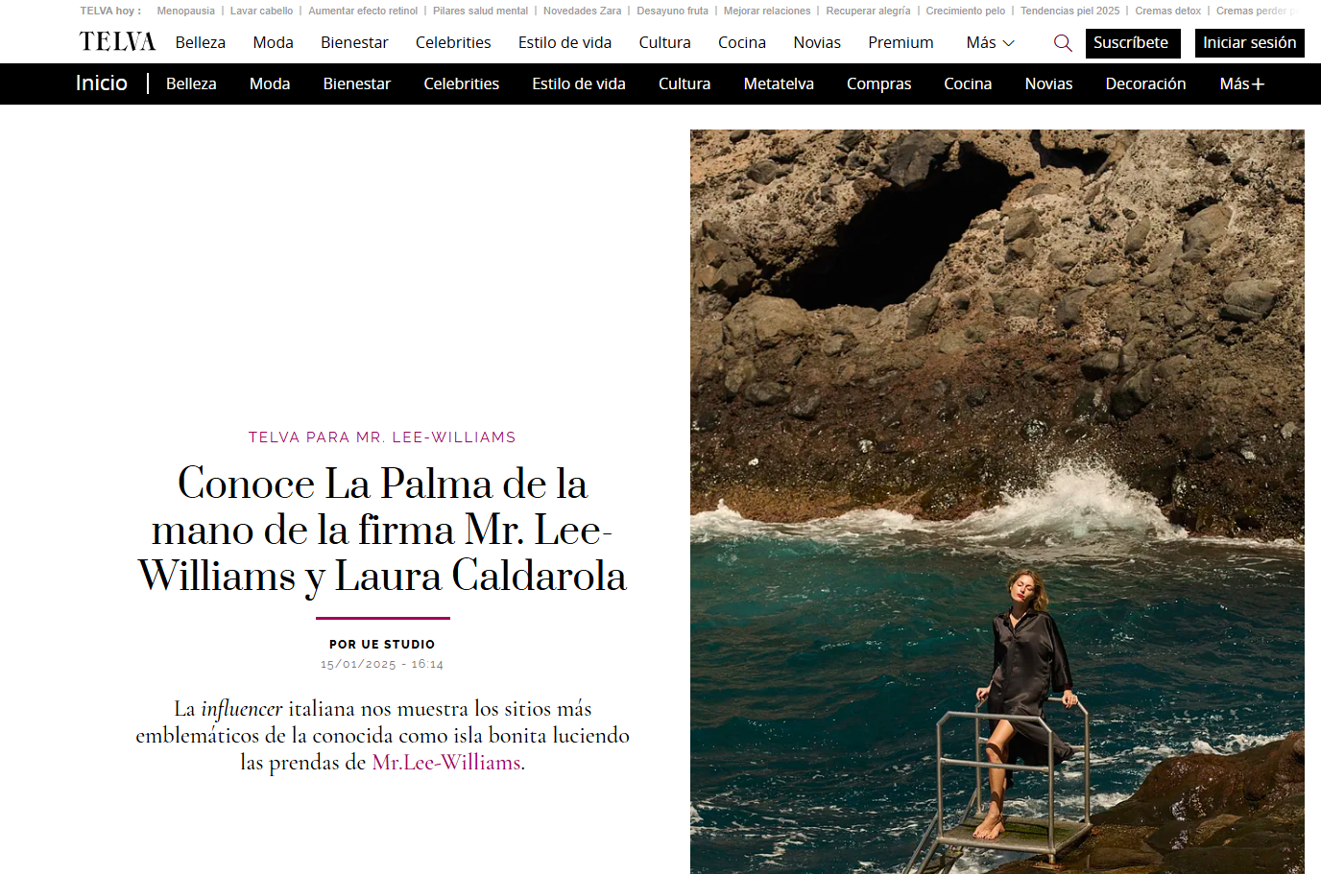This screenshot has height=874, width=1321.
Task: Open the Inicio tab in black bar
Action: tap(102, 83)
